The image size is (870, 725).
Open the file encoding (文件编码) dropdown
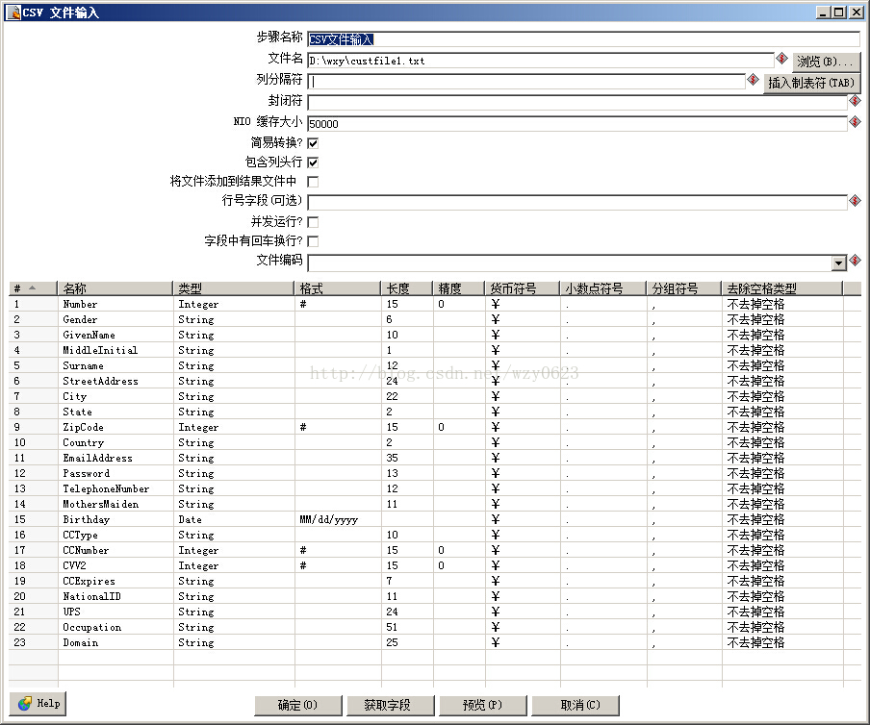839,262
